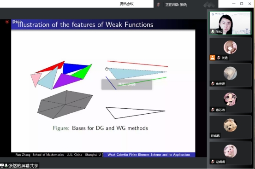Click muted mic icon under pink-haired anime avatar
Screen dimensions: 255x169
[213, 110]
